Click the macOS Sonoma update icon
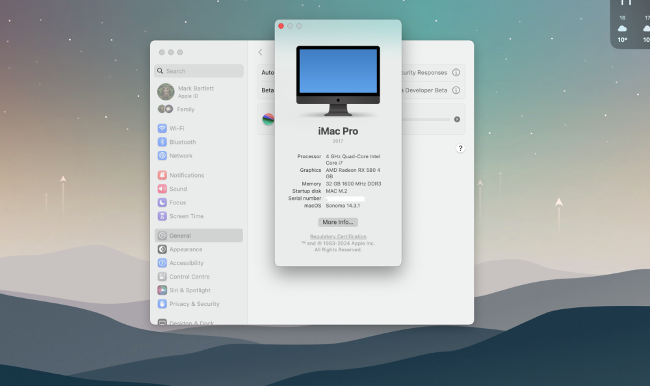650x386 pixels. click(268, 120)
